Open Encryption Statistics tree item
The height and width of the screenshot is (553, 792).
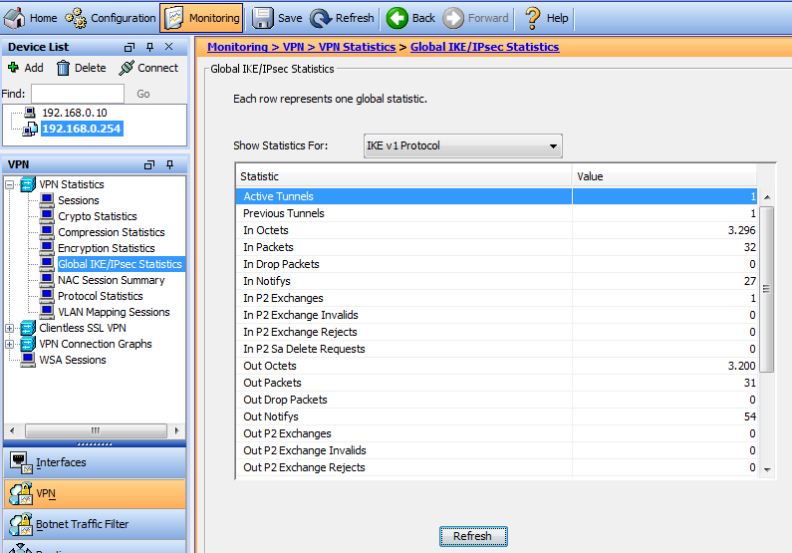click(x=106, y=248)
